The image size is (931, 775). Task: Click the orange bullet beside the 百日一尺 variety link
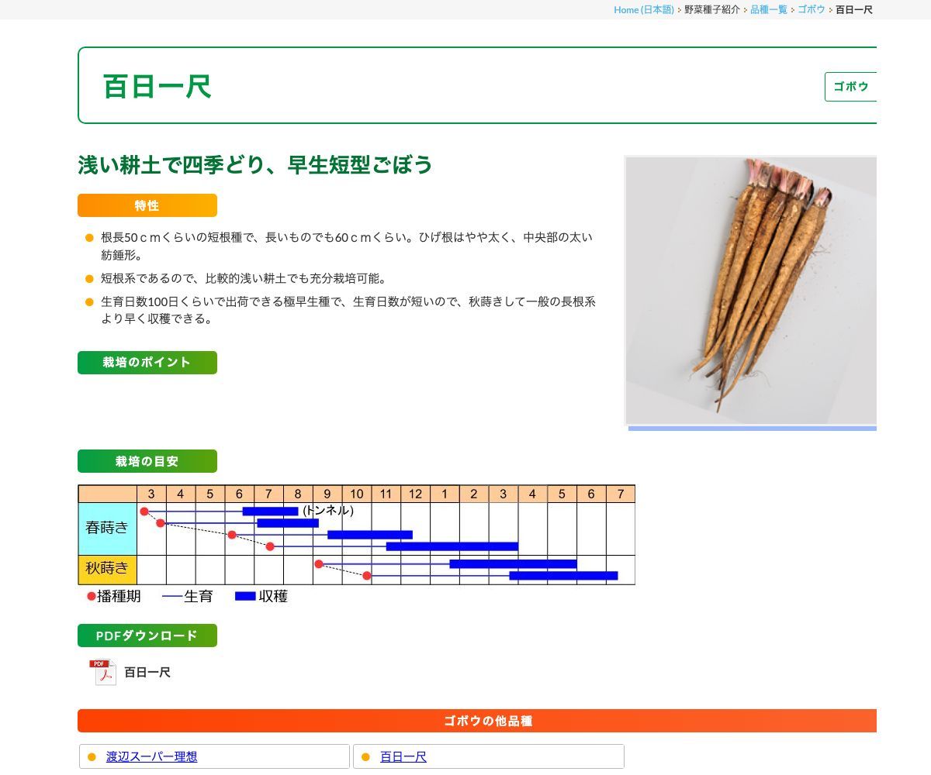pyautogui.click(x=365, y=757)
